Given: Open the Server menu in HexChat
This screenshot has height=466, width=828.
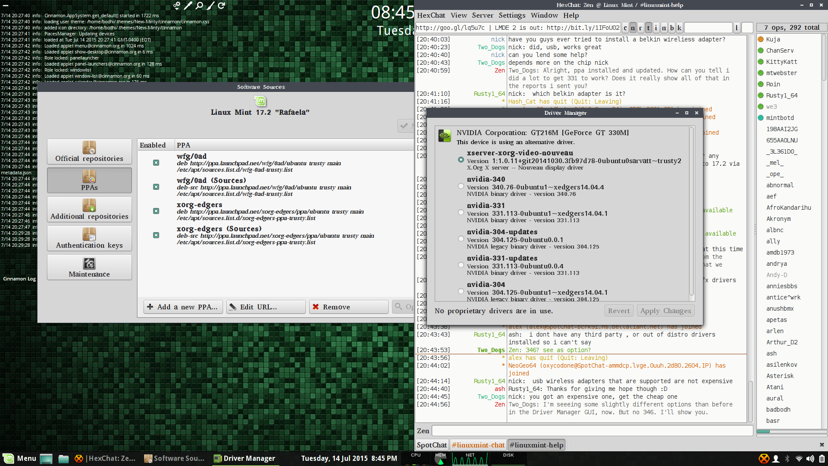Looking at the screenshot, I should (483, 15).
